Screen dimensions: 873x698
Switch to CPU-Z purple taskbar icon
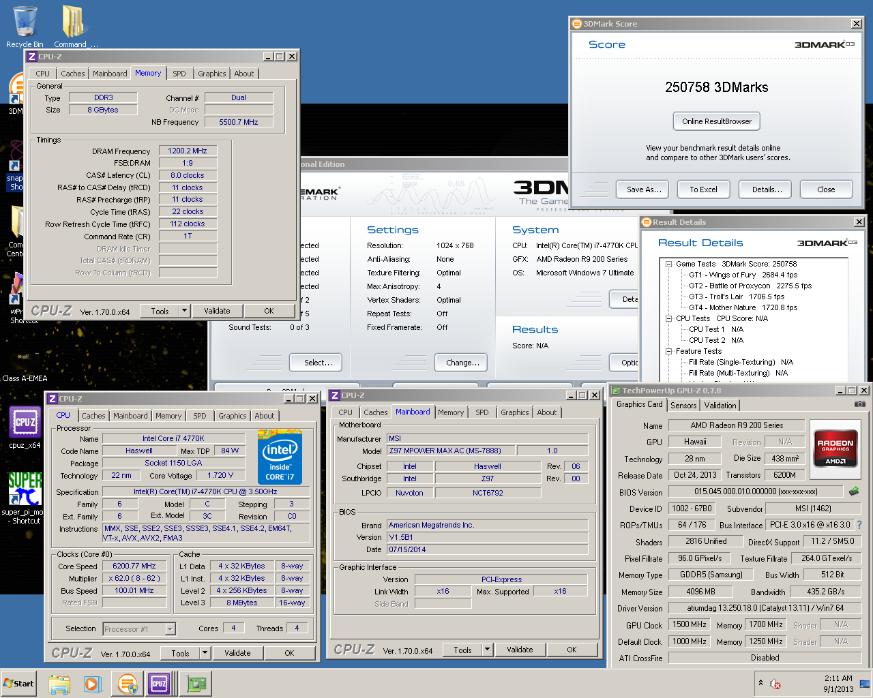pos(159,684)
